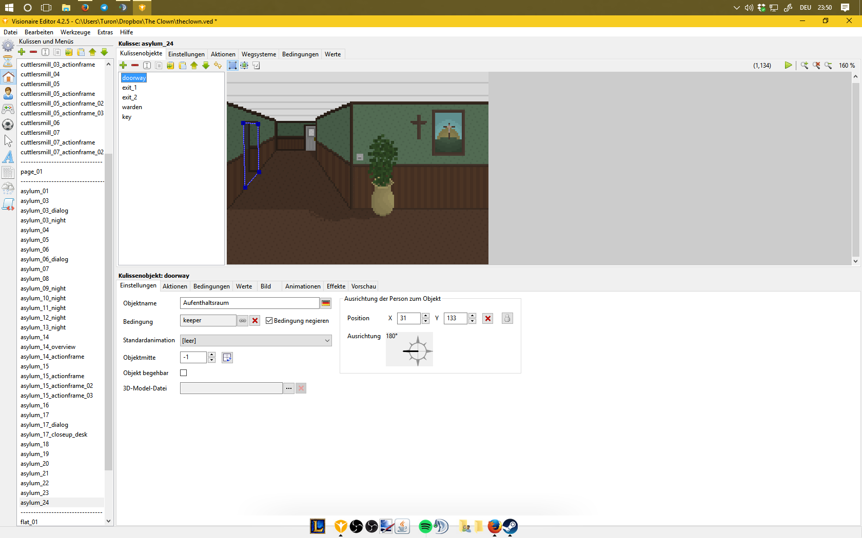Select the asylum_17_closeup_desk scene
862x538 pixels.
[x=54, y=434]
